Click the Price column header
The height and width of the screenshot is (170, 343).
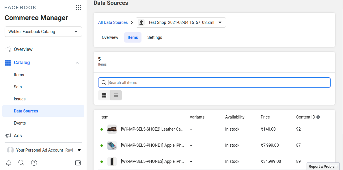(265, 117)
